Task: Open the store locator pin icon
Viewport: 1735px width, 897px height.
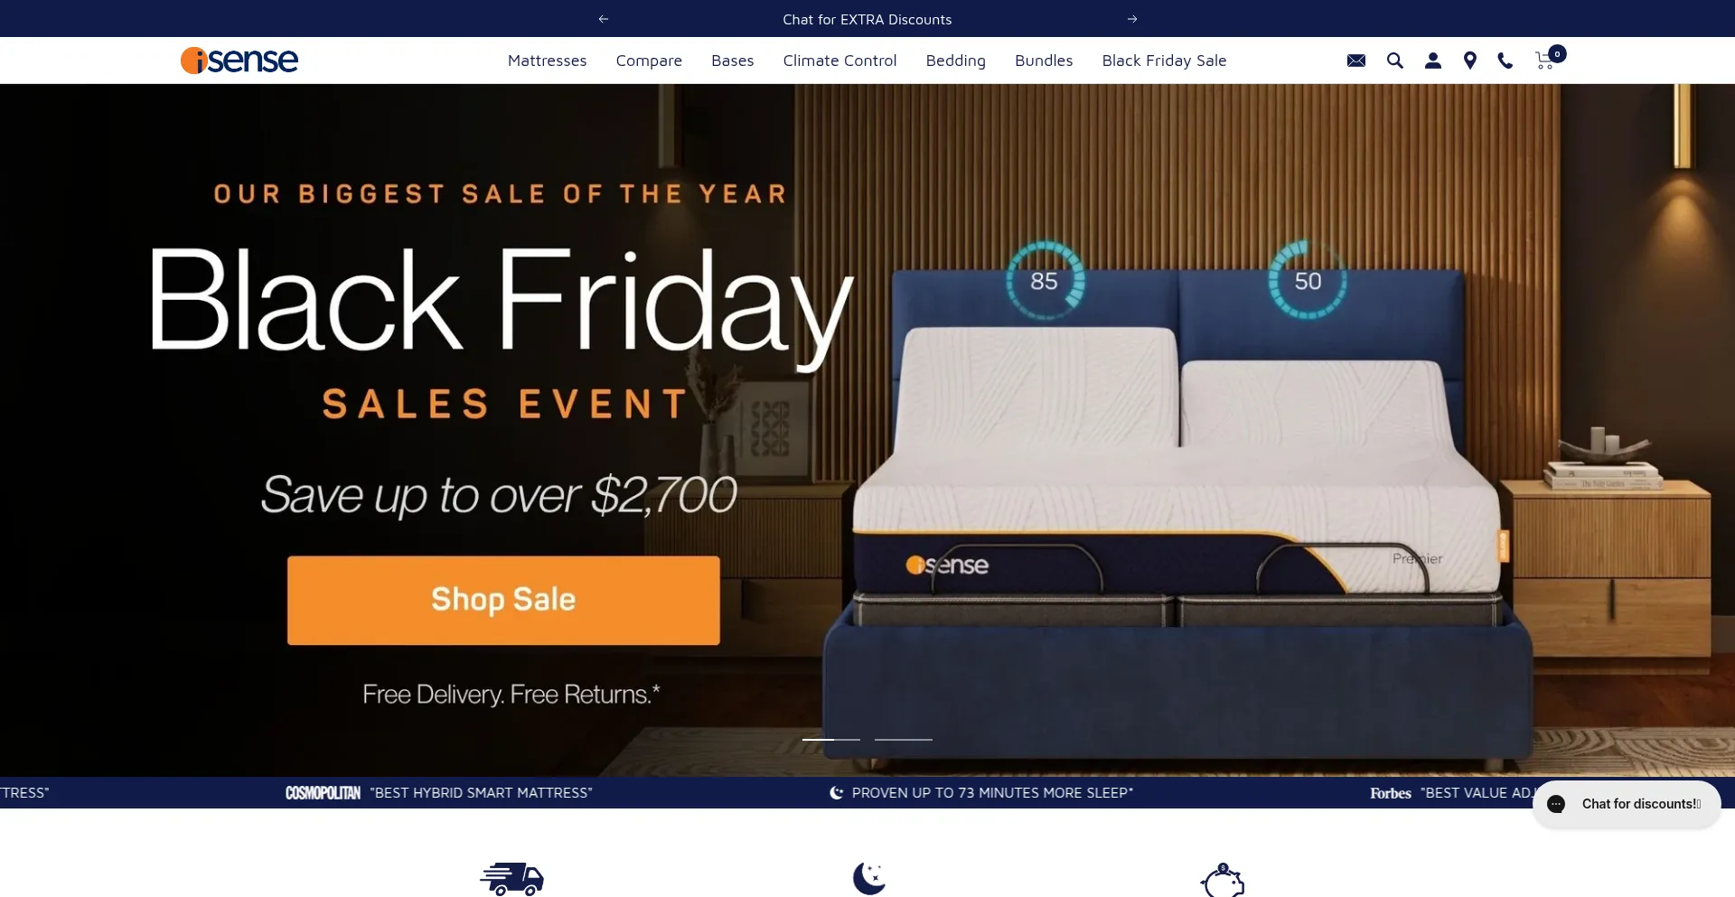Action: [1470, 61]
